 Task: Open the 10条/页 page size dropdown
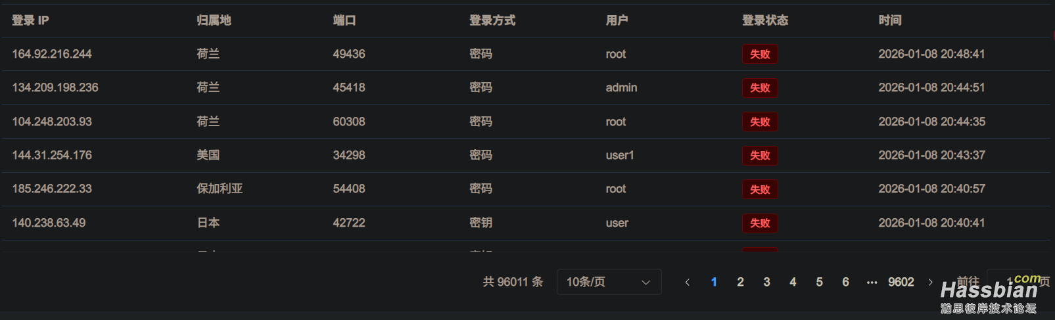[x=609, y=282]
